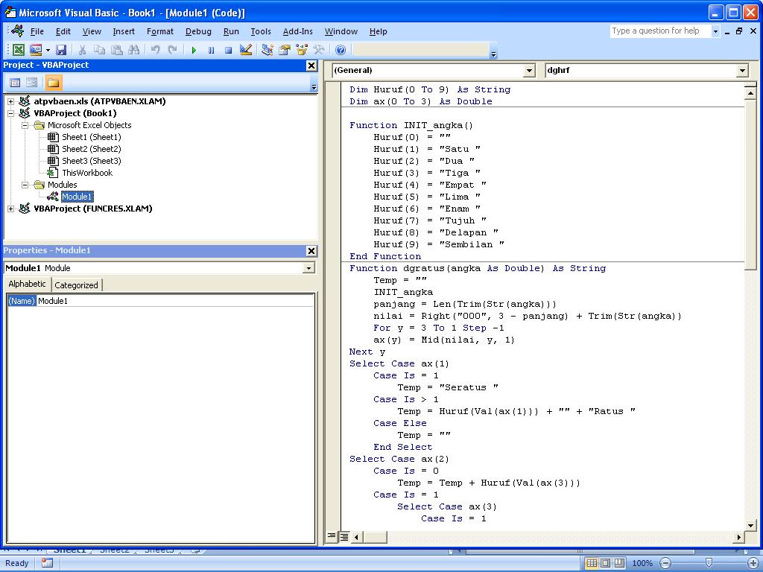Open Project Explorer toolbar icon
The width and height of the screenshot is (763, 572).
(267, 50)
